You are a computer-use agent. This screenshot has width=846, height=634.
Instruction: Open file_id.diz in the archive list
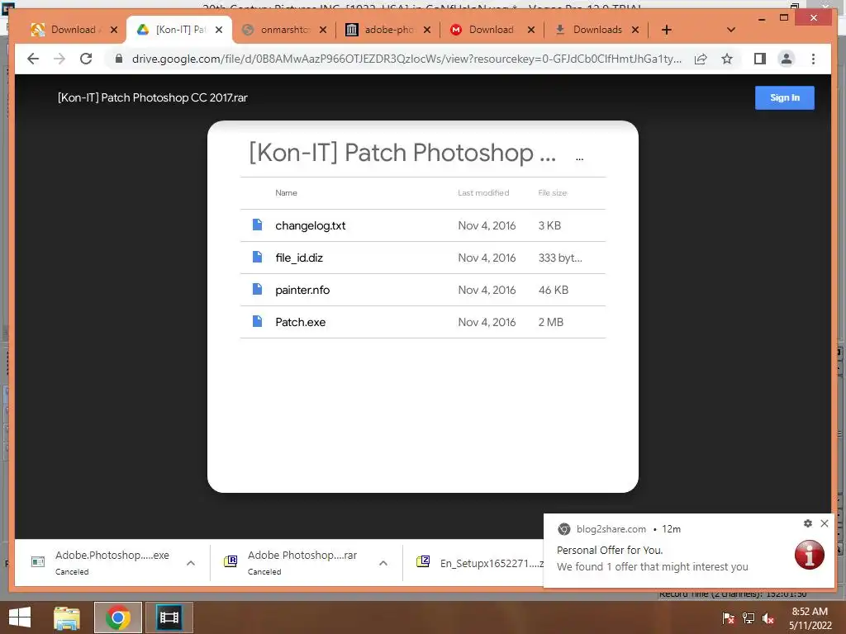pos(422,258)
